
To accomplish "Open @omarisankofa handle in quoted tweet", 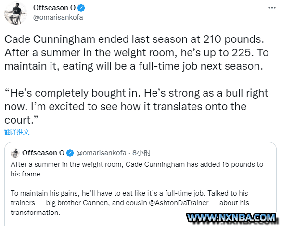I will pyautogui.click(x=101, y=153).
